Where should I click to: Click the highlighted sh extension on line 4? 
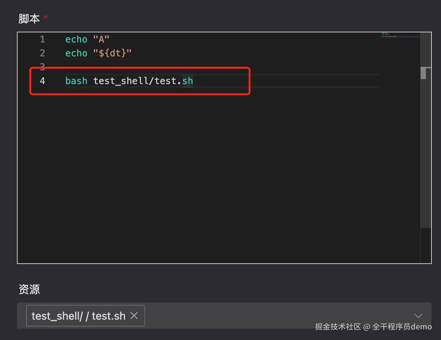point(188,81)
